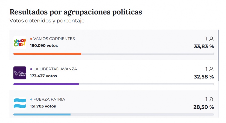This screenshot has height=123, width=226.
Task: Click the Resultados por agrupaciones políticas heading
Action: tap(76, 12)
